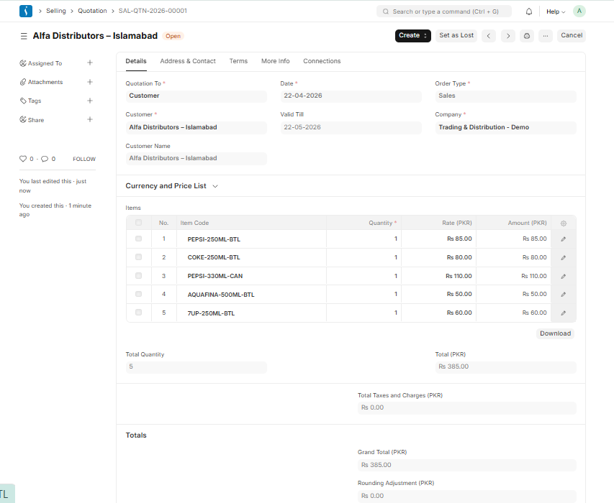Click the Set as Lost button
614x503 pixels.
pos(456,35)
